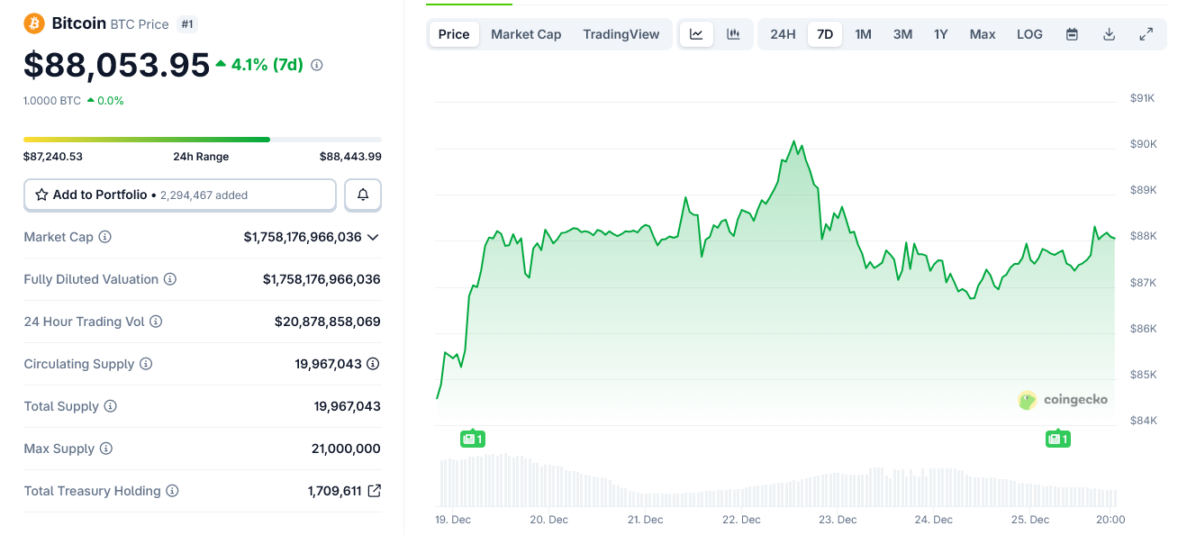Toggle LOG scale on the chart
Screen dimensions: 1196x535
[x=1028, y=33]
